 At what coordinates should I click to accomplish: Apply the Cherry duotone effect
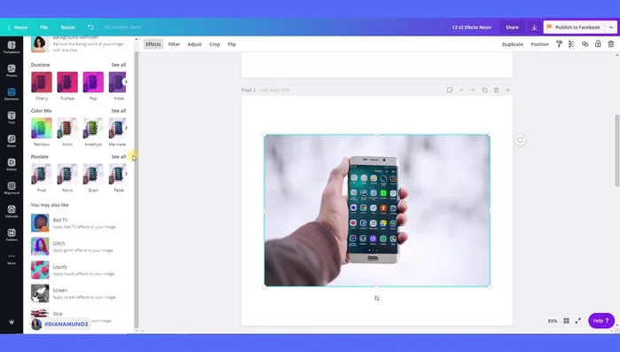point(42,82)
